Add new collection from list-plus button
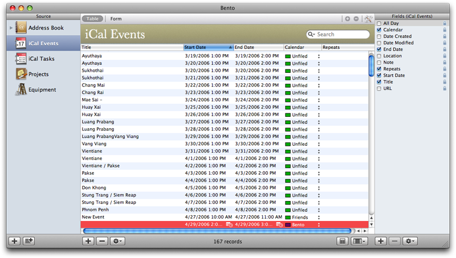Viewport: 456px width, 258px height. pos(28,241)
